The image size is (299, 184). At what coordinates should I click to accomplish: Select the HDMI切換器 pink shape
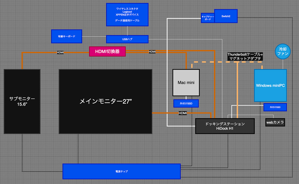click(107, 51)
